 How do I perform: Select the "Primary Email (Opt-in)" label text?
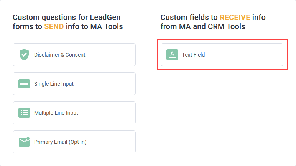point(60,142)
